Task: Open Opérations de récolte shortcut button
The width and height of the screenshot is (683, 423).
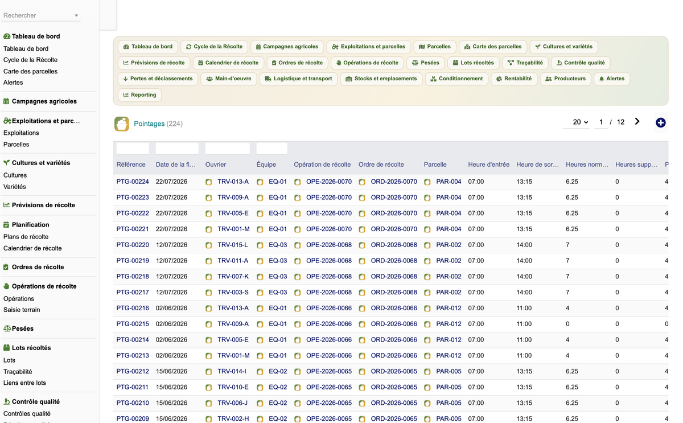Action: 367,63
